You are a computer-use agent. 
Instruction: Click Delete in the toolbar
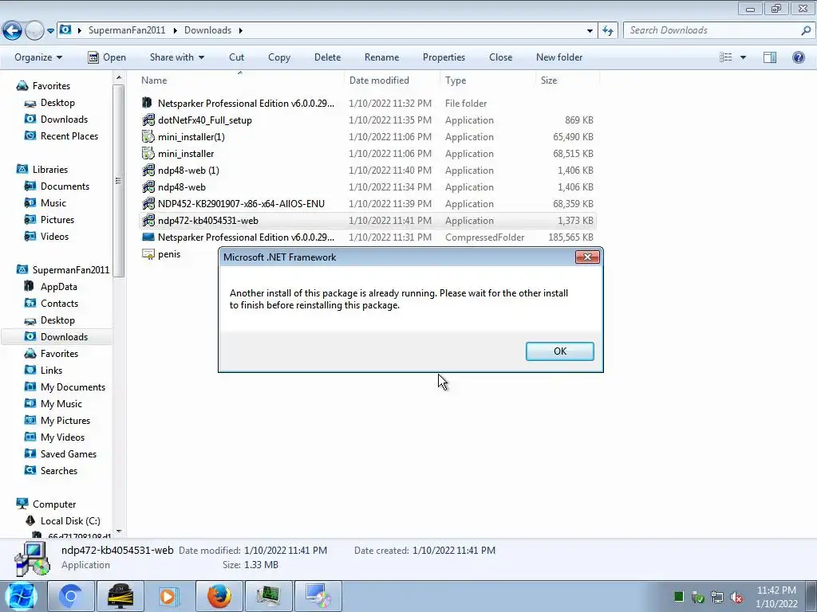pyautogui.click(x=327, y=57)
